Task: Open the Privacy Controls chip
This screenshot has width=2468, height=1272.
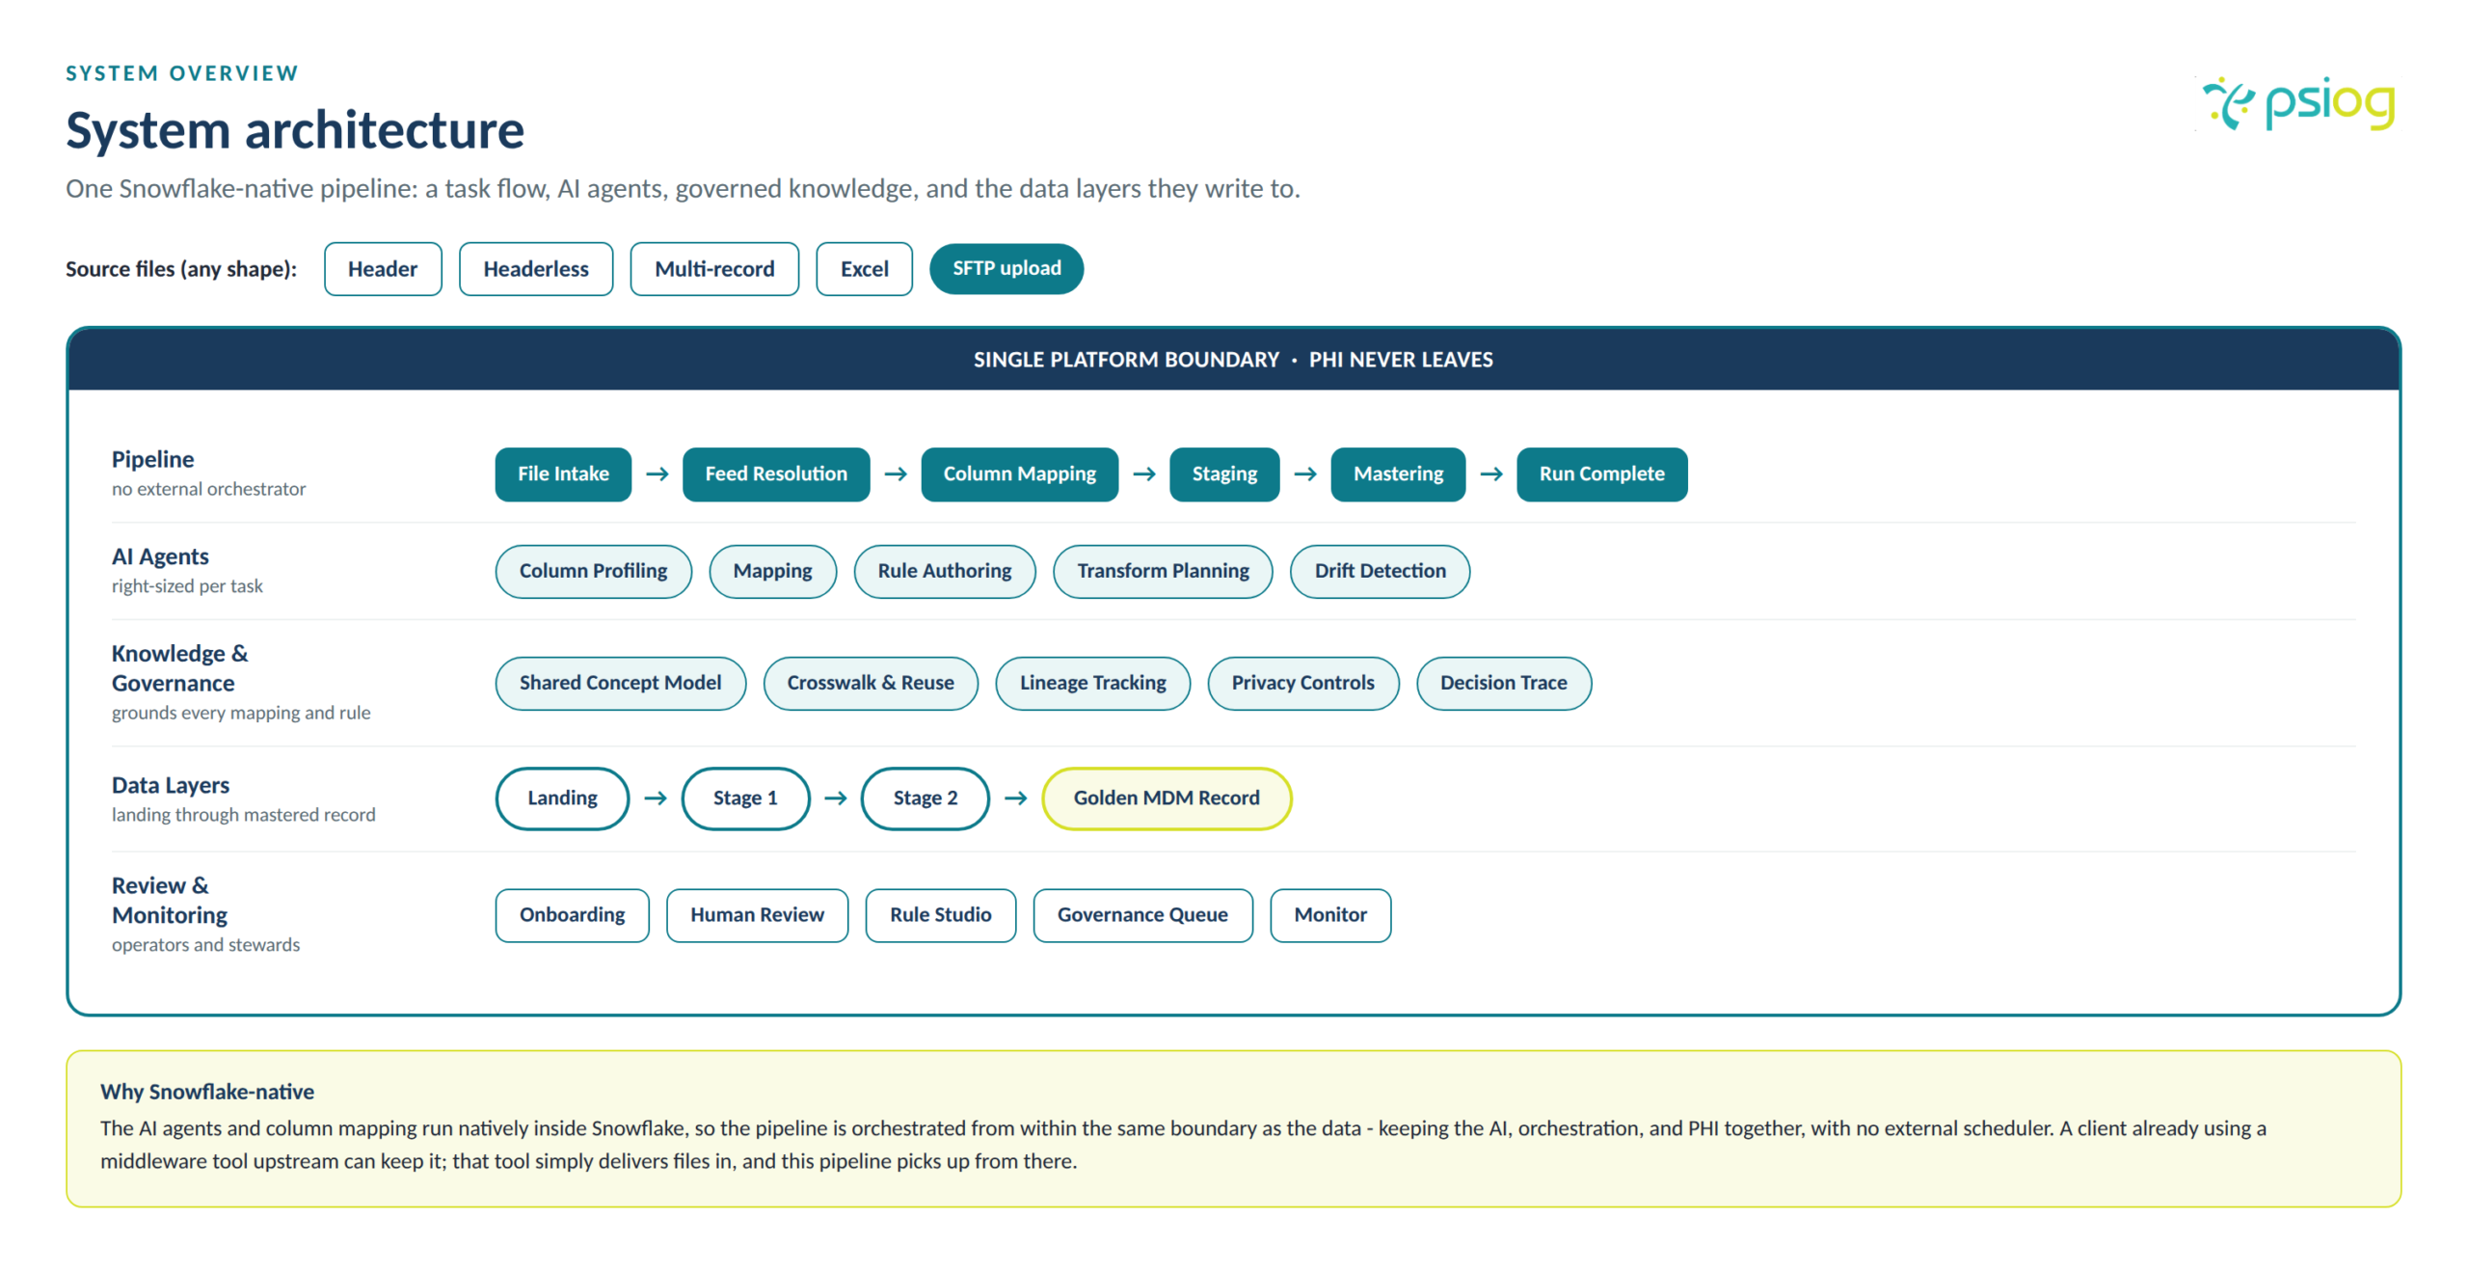Action: click(1302, 683)
